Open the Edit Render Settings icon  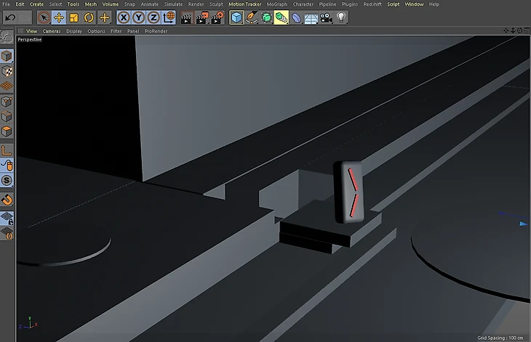point(217,17)
